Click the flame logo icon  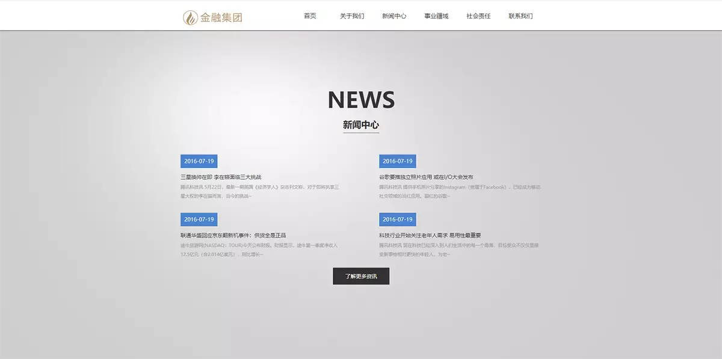click(190, 17)
